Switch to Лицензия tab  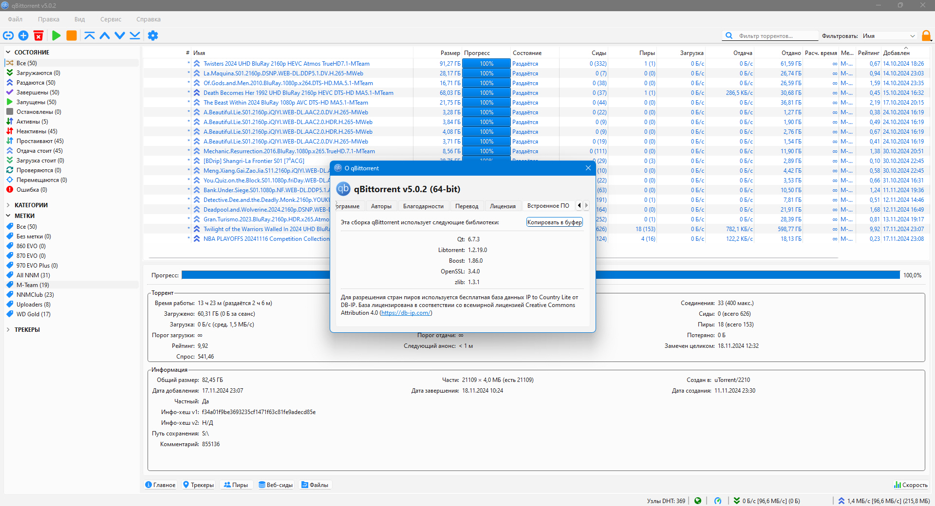(503, 206)
